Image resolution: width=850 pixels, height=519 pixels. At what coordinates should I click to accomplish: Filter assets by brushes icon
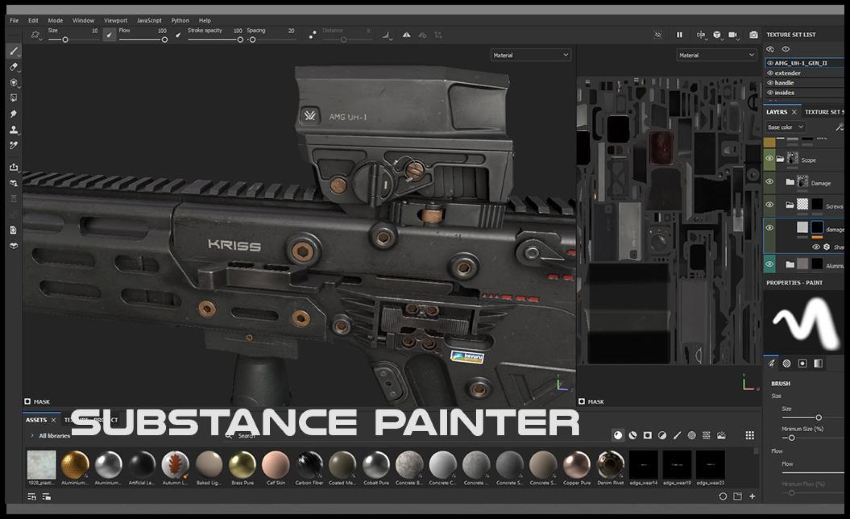[x=677, y=435]
